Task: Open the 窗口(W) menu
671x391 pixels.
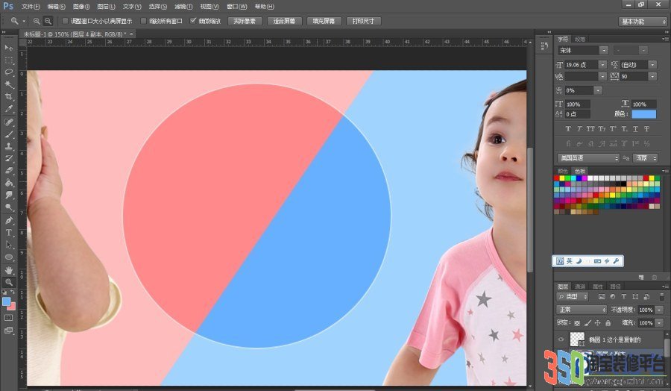Action: pos(236,7)
